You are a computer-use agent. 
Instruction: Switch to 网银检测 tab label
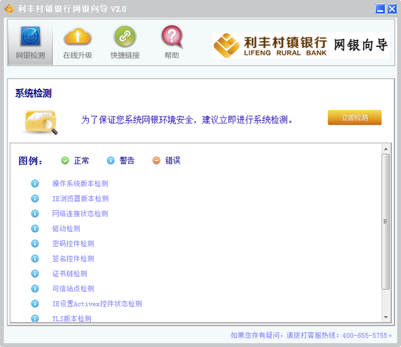[x=31, y=55]
